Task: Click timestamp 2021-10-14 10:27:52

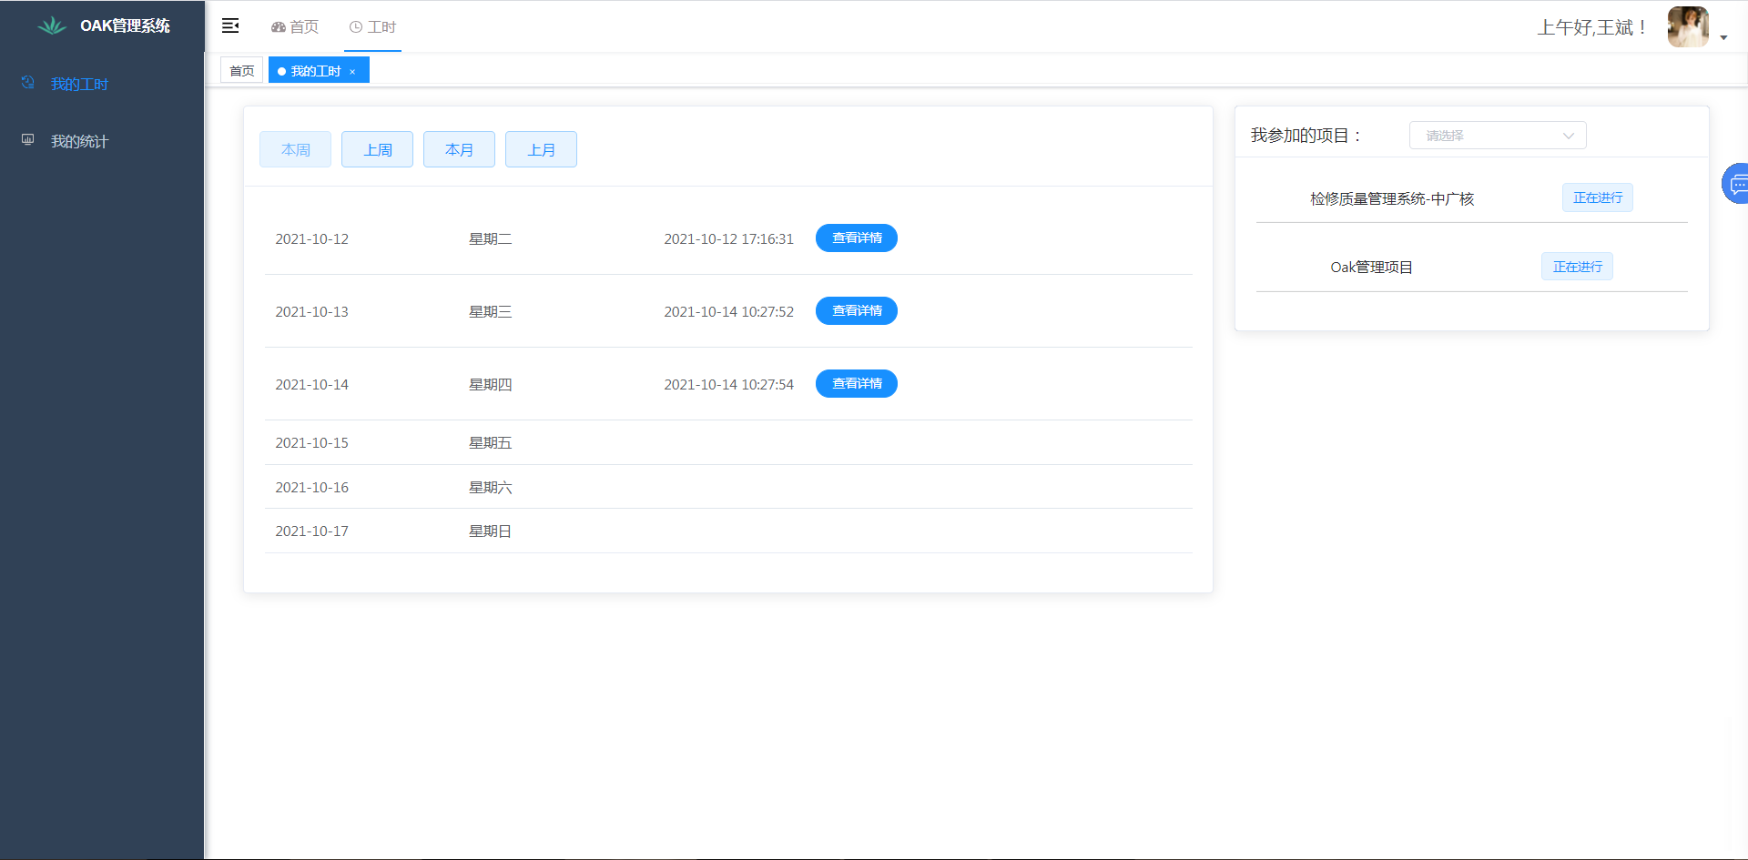Action: [x=728, y=311]
